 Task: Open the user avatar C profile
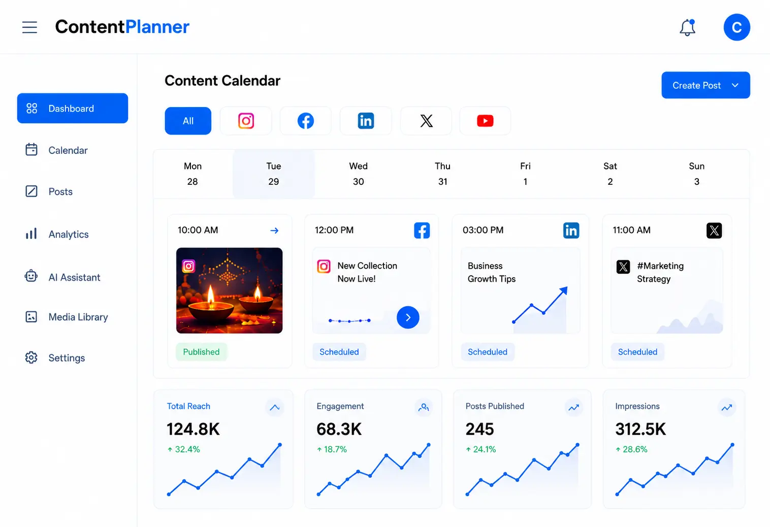pos(736,27)
